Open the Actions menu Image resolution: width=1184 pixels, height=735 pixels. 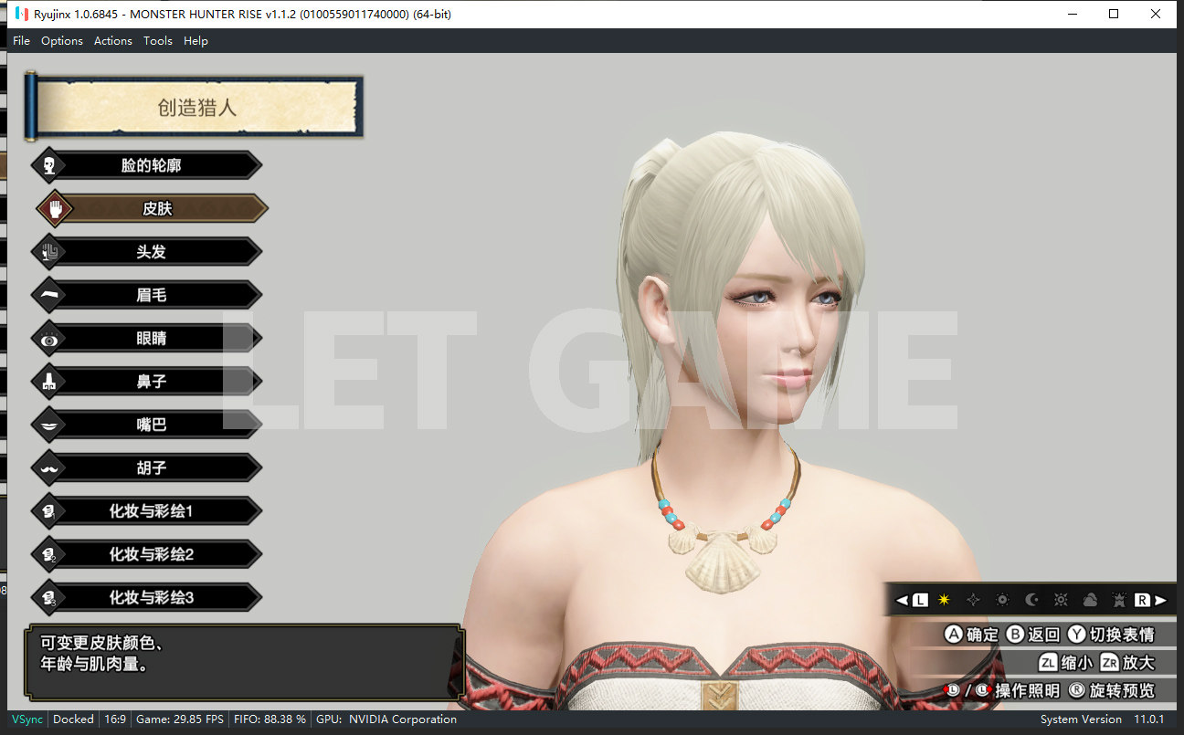(x=113, y=40)
